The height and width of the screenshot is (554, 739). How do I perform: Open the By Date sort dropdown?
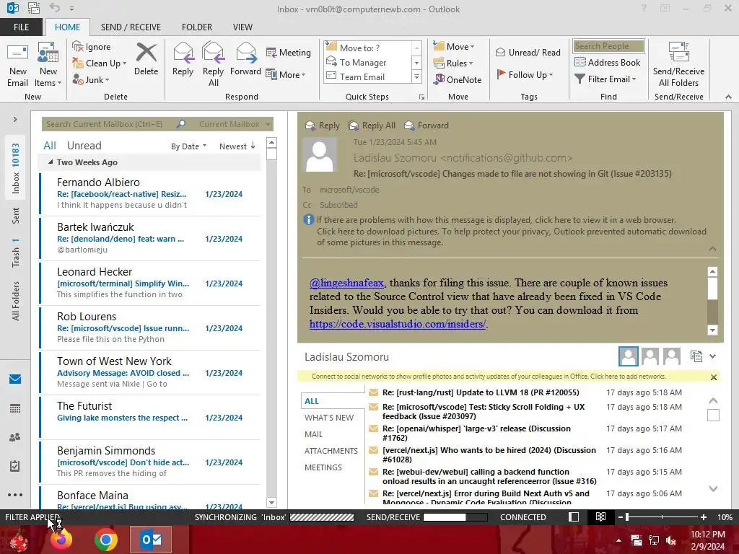tap(188, 146)
